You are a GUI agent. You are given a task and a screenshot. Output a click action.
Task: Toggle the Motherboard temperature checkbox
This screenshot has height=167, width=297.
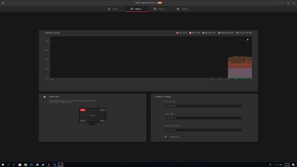coord(219,33)
